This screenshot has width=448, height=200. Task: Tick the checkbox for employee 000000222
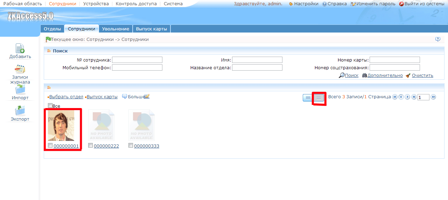coord(91,145)
